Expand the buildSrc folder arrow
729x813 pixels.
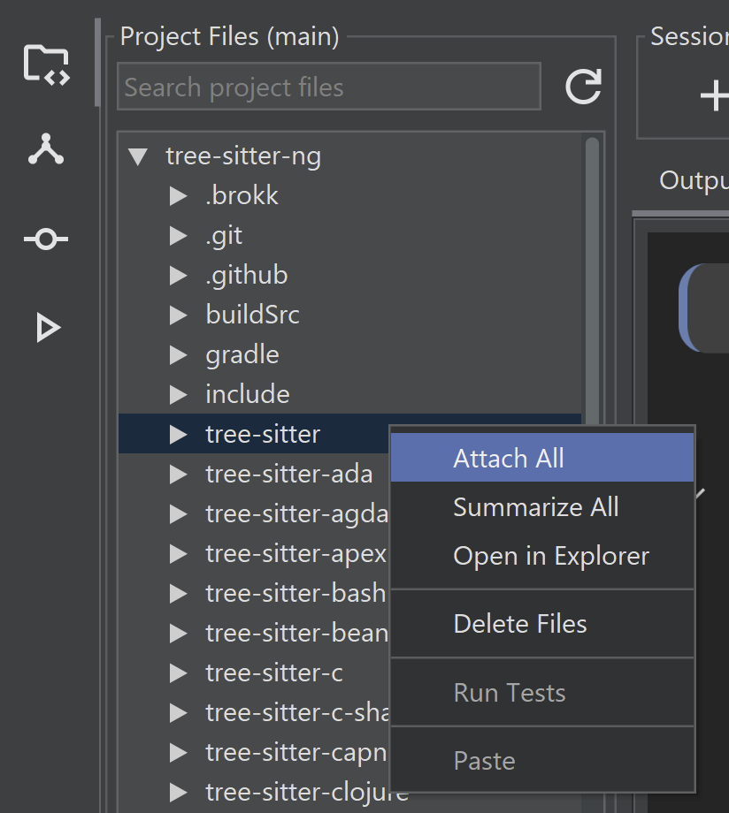178,315
